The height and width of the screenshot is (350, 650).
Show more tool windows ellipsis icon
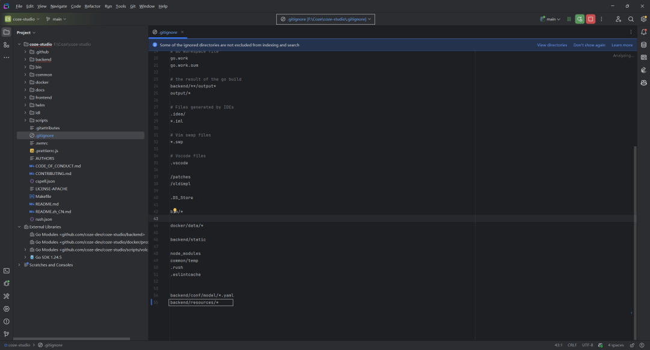pos(6,58)
